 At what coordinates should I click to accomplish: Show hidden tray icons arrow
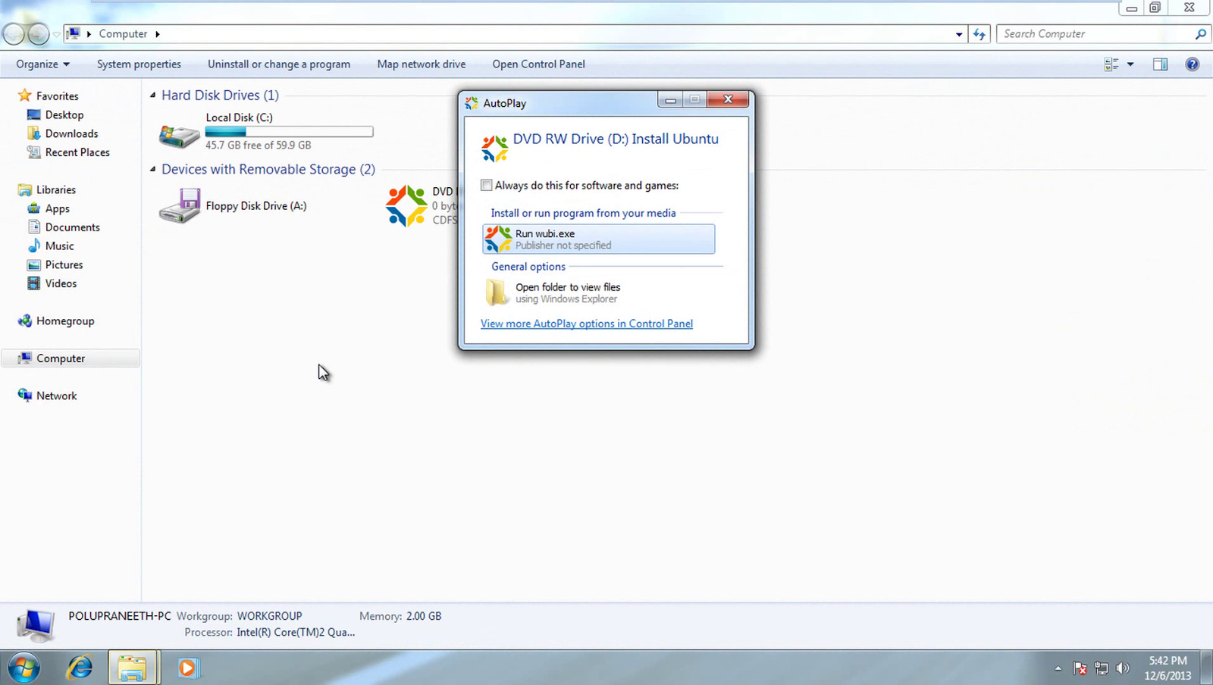tap(1058, 668)
